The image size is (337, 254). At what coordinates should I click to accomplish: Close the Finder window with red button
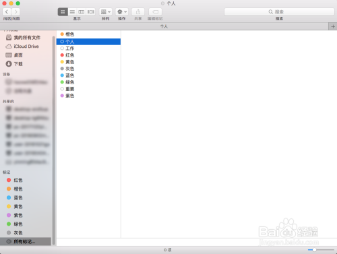4,3
